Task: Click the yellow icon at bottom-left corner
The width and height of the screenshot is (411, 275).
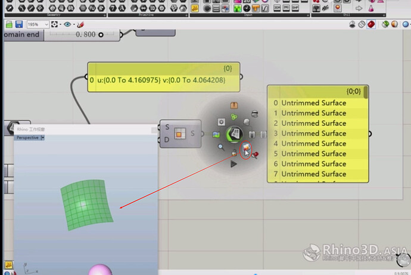Action: click(8, 265)
